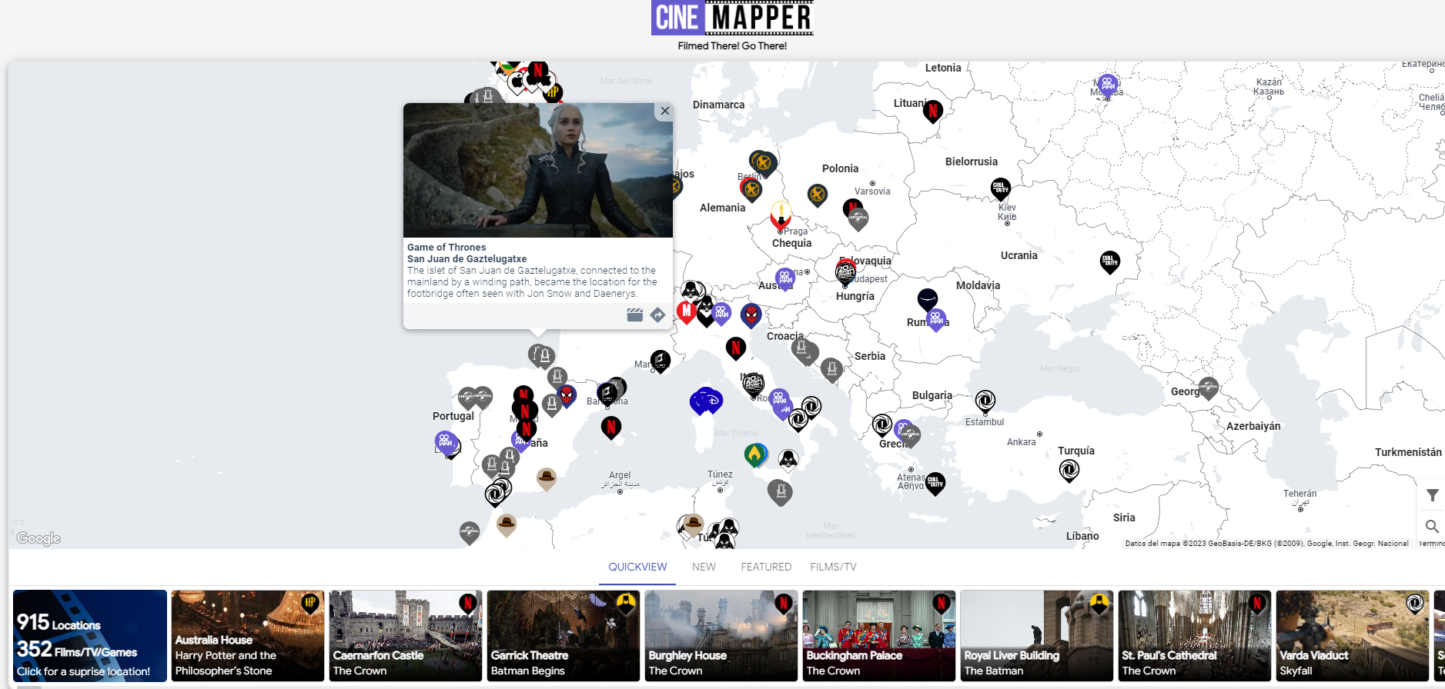Select the candle marker at Prague
1445x689 pixels.
point(781,215)
